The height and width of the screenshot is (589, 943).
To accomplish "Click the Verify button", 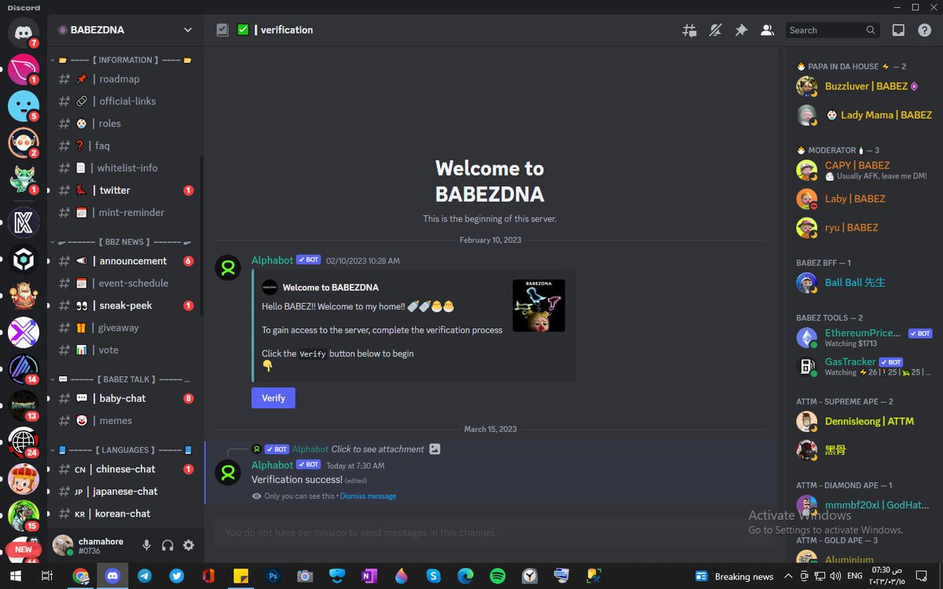I will [273, 397].
